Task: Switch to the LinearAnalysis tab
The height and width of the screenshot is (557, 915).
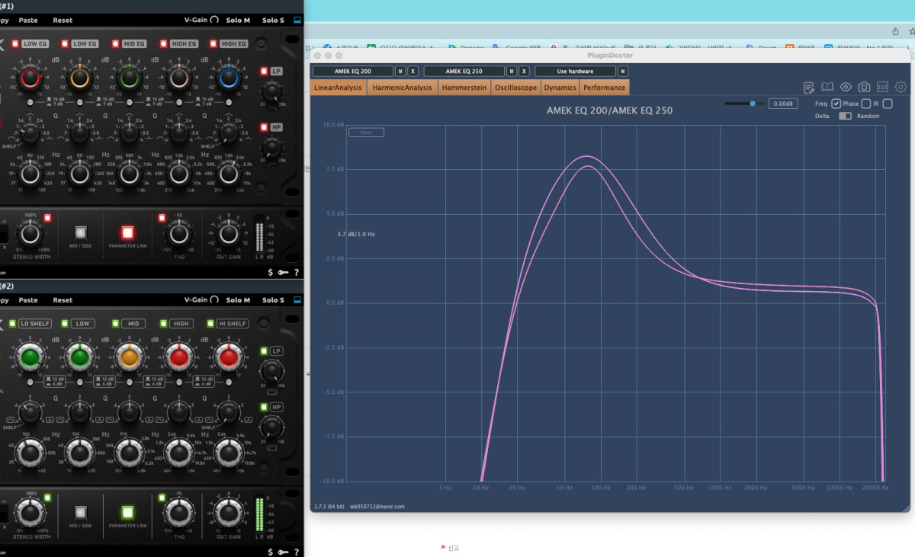Action: tap(339, 88)
